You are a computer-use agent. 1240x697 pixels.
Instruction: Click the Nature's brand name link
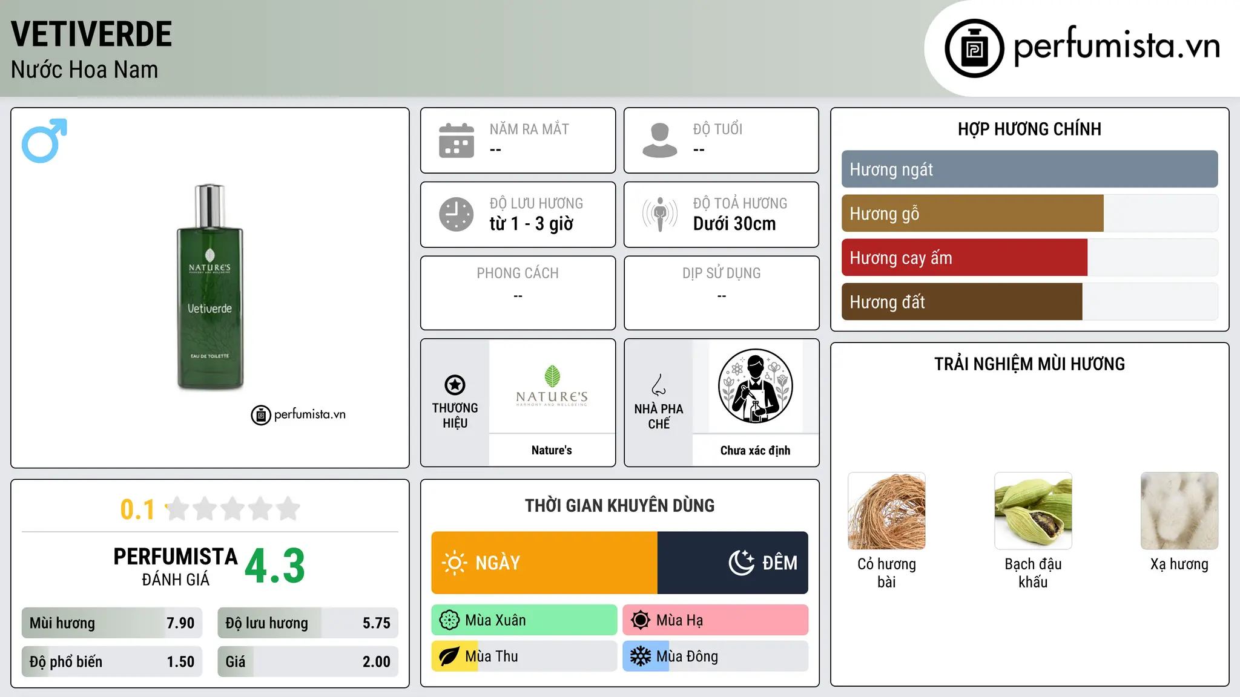point(552,450)
